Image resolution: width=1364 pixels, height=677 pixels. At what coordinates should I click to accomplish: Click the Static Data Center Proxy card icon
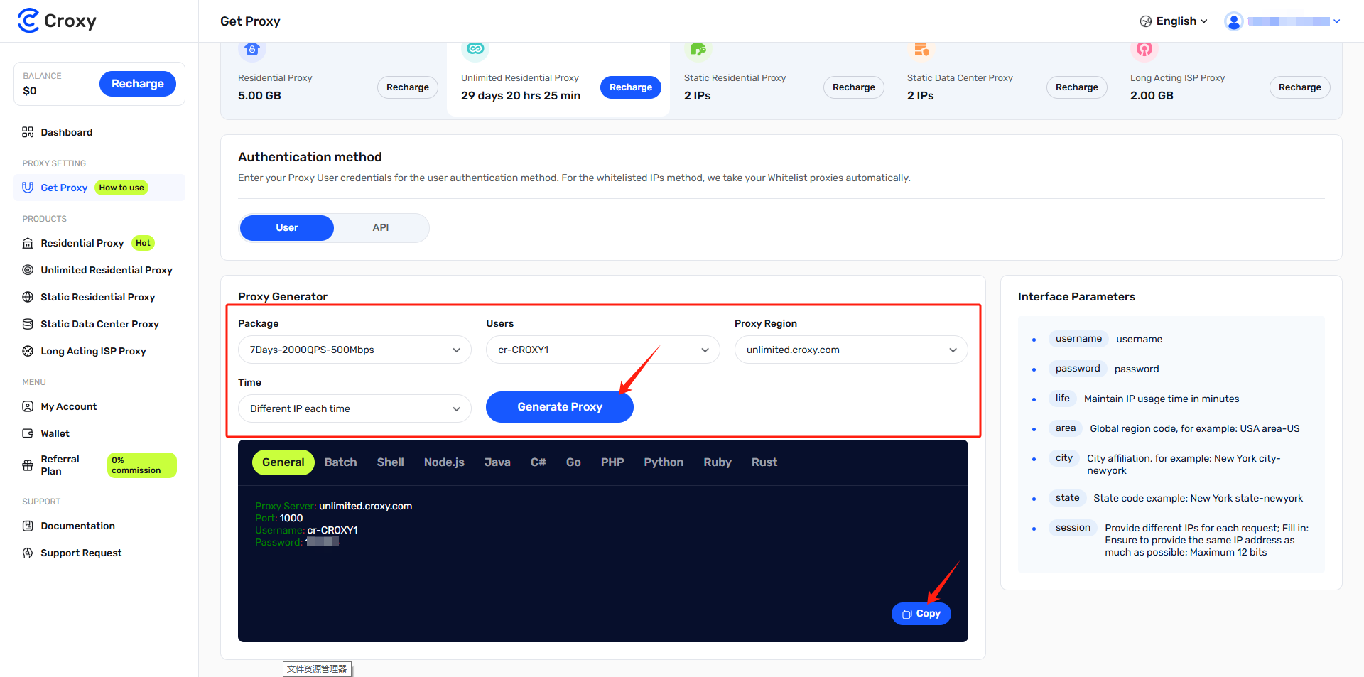[921, 49]
